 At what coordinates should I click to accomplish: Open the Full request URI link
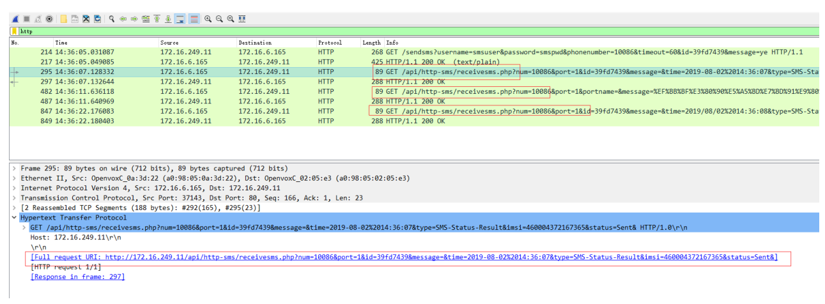pos(404,257)
